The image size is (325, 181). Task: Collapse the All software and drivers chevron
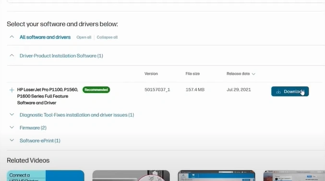click(x=12, y=37)
